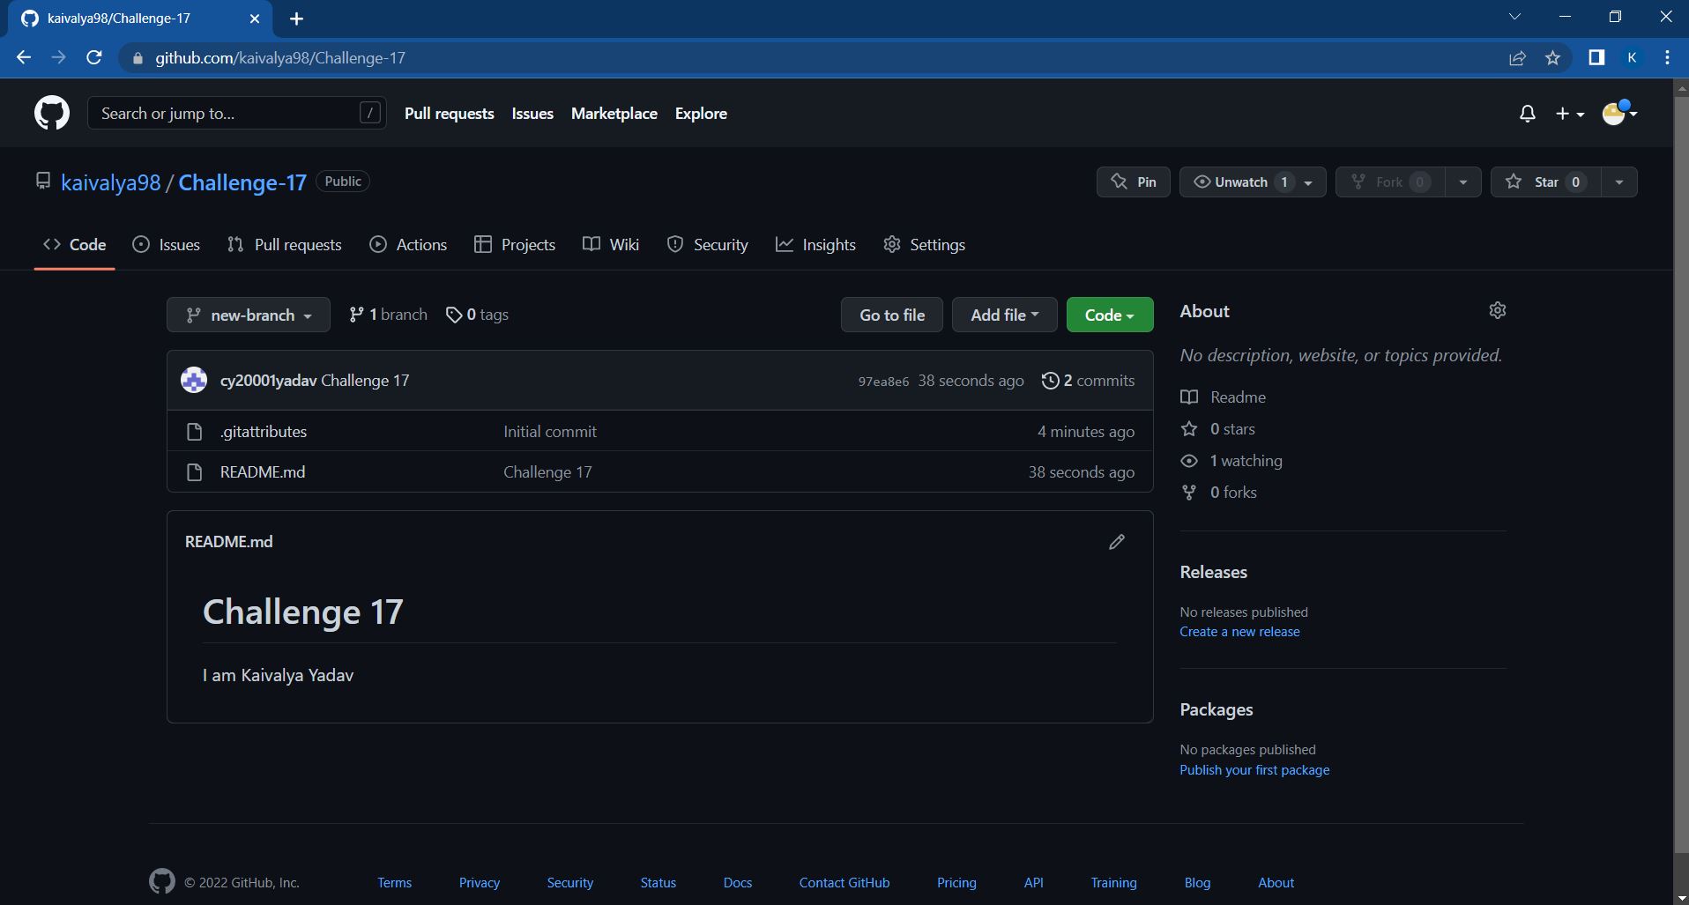Open repository Settings tab

point(924,245)
